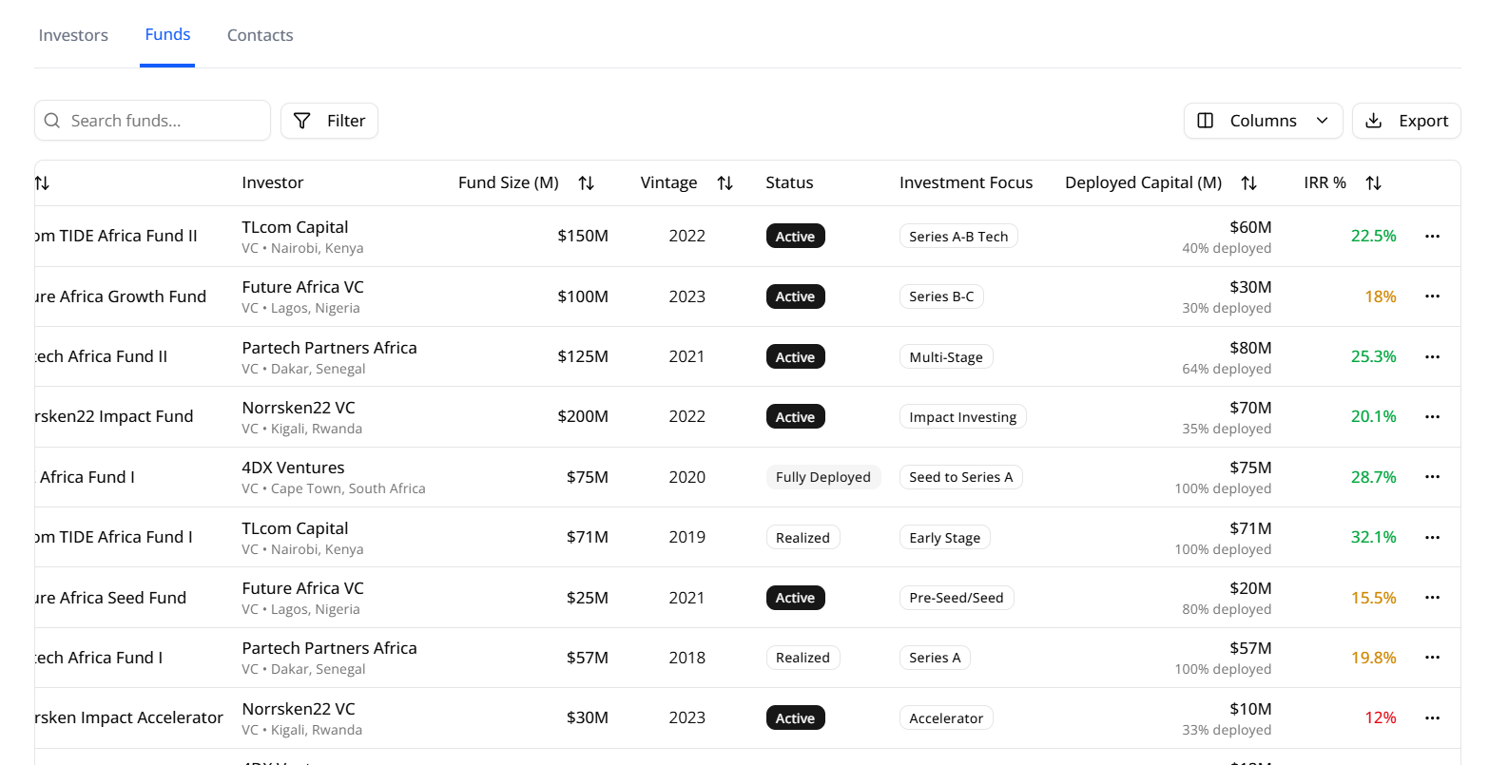Open the Contacts tab

(260, 34)
